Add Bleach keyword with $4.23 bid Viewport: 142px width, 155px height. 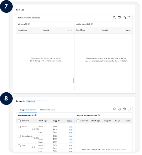pyautogui.click(x=71, y=129)
